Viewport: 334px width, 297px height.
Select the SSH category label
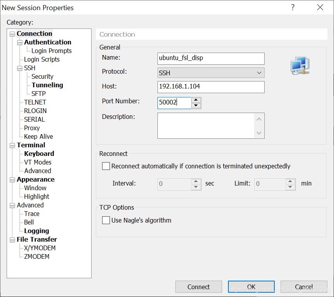pos(30,68)
